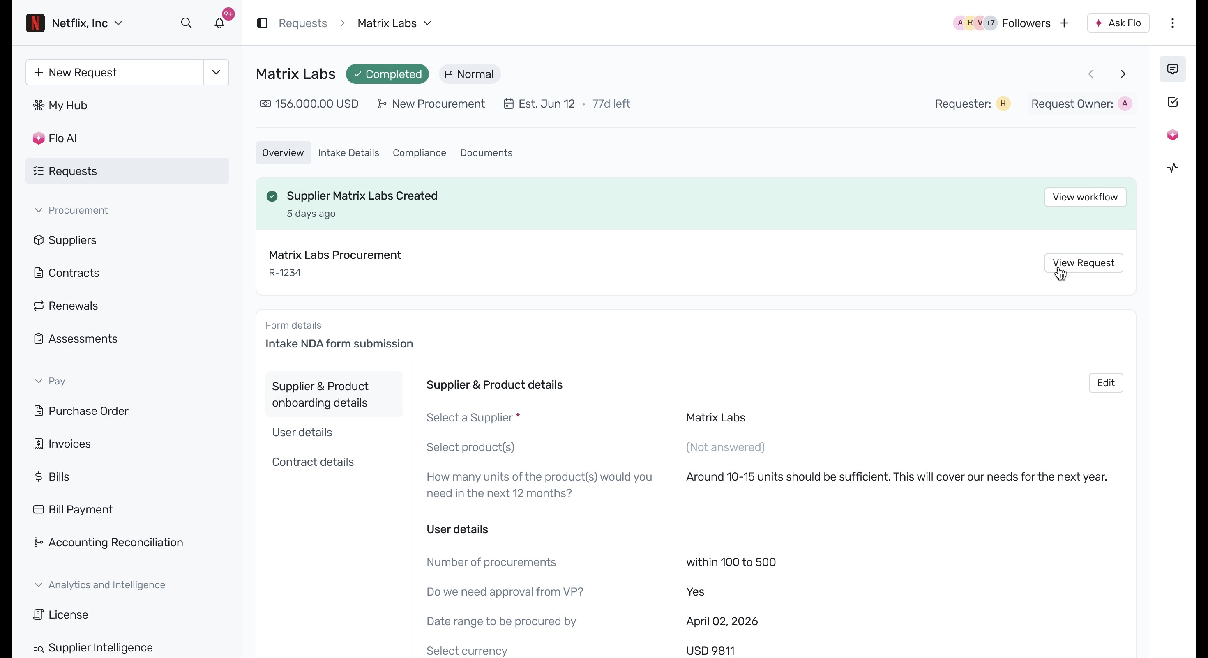
Task: Open License in sidebar
Action: coord(127,614)
